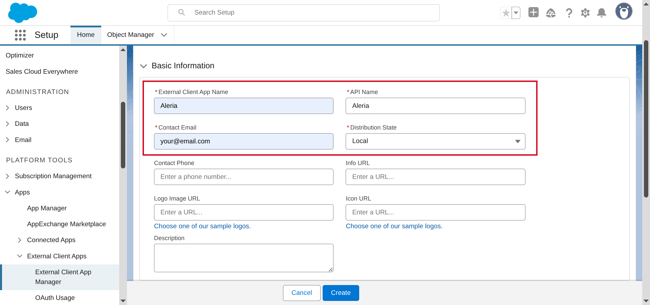
Task: Open the Distribution State dropdown
Action: [435, 141]
